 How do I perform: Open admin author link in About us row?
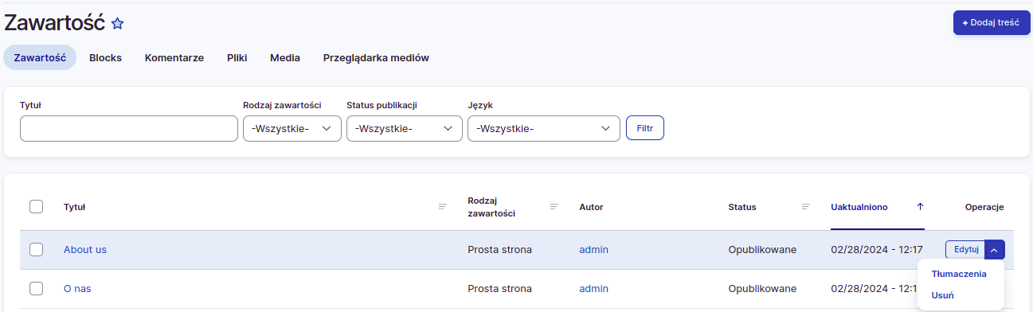tap(593, 249)
